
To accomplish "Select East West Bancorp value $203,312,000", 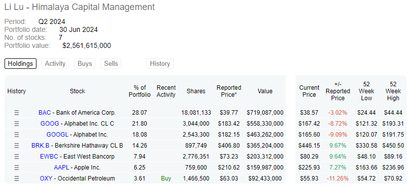I will (x=265, y=157).
